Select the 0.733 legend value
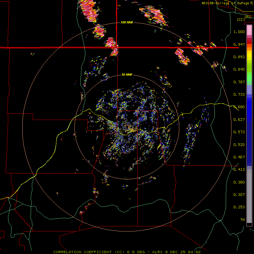The height and width of the screenshot is (254, 254). pyautogui.click(x=239, y=95)
